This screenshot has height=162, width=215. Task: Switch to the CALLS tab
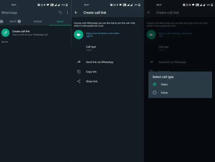point(60,22)
